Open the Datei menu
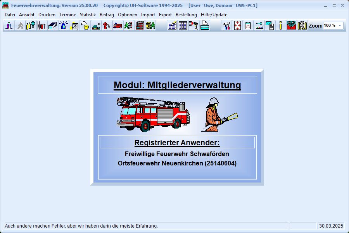Viewport: 349px width, 233px height. click(x=10, y=15)
